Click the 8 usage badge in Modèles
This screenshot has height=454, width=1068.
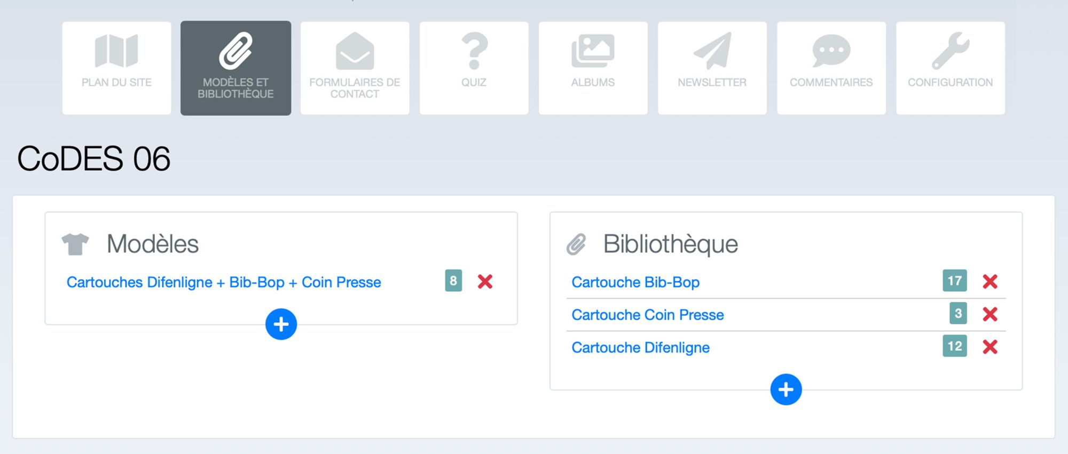pyautogui.click(x=453, y=281)
